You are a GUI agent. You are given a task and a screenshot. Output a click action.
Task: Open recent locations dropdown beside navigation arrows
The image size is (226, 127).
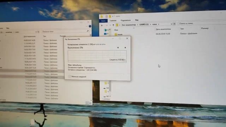110,25
